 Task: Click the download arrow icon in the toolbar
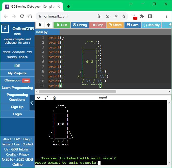[169, 25]
